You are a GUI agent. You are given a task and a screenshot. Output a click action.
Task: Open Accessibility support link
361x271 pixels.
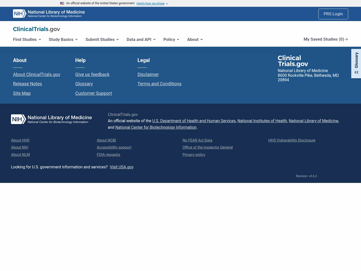(x=114, y=147)
